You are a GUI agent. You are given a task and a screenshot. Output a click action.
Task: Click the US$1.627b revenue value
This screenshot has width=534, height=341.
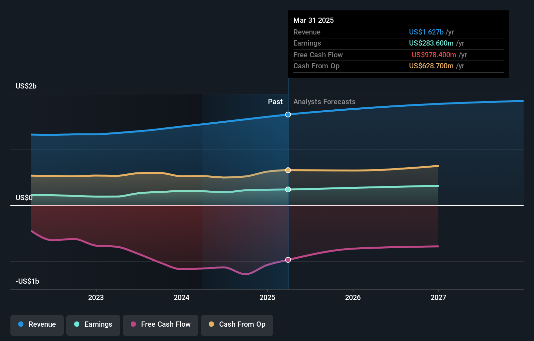[x=426, y=32]
